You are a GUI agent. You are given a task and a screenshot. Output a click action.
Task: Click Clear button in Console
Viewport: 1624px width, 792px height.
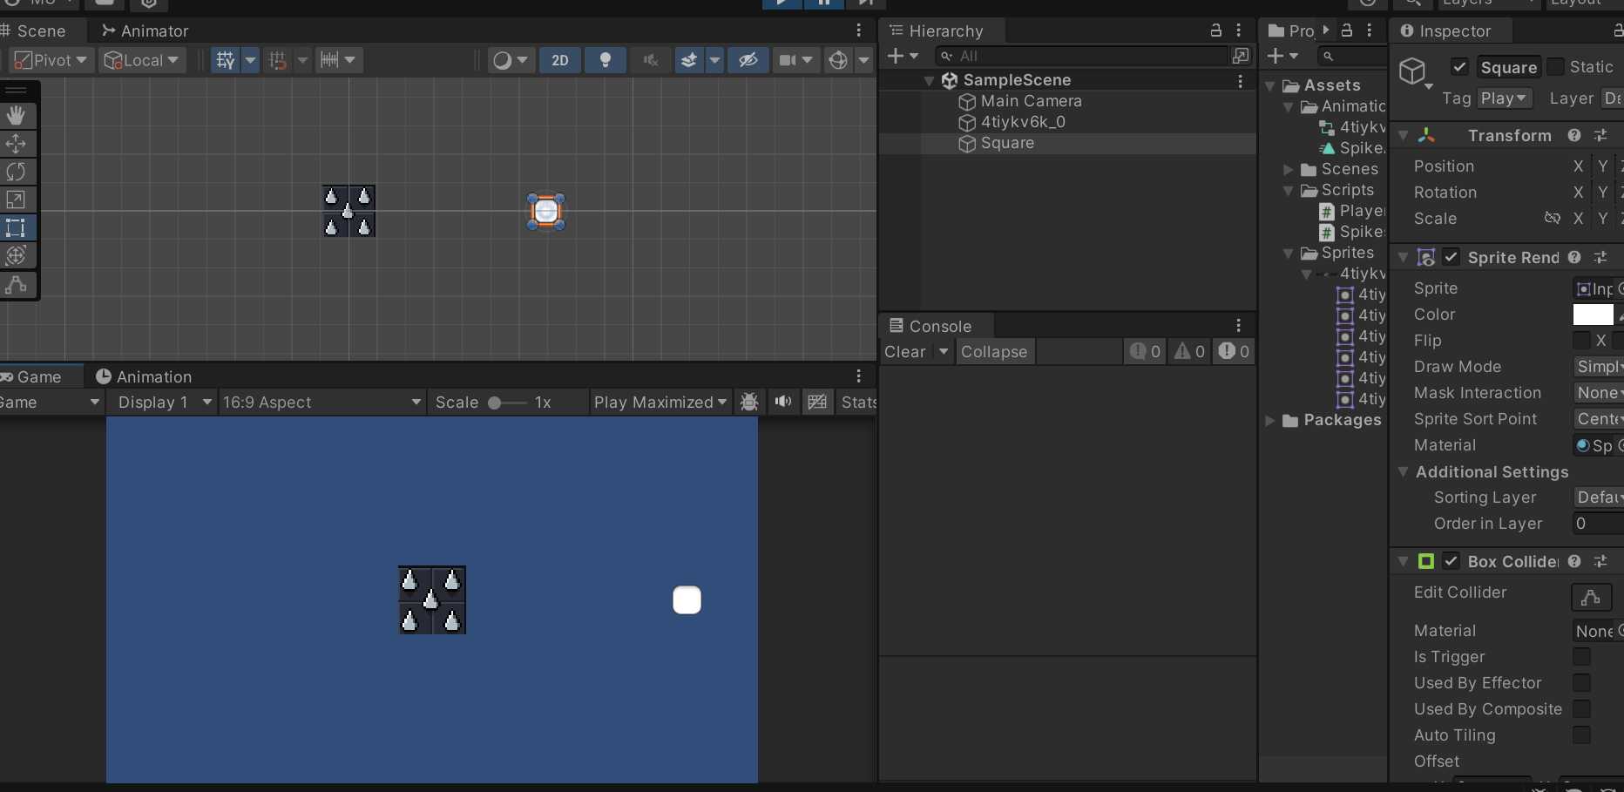pos(905,352)
